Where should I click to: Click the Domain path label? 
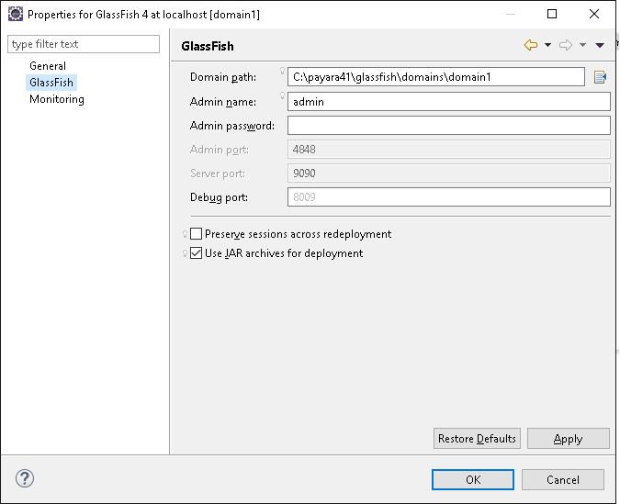click(x=223, y=77)
